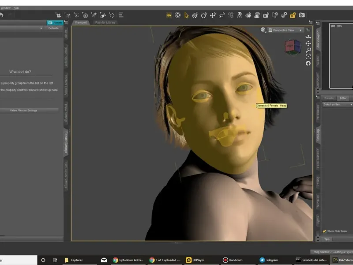Click the Video: Render Settings button
The height and width of the screenshot is (265, 353).
[x=29, y=110]
